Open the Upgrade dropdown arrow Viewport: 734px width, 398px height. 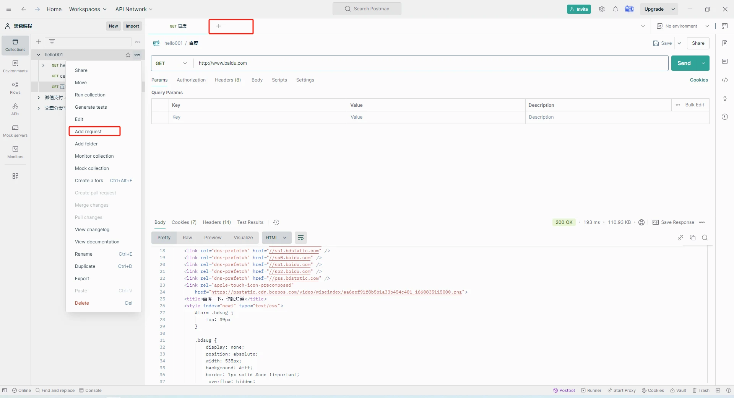[673, 9]
